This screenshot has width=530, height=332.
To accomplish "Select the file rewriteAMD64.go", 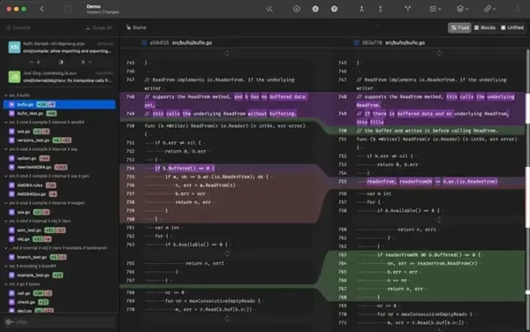I will (x=59, y=167).
